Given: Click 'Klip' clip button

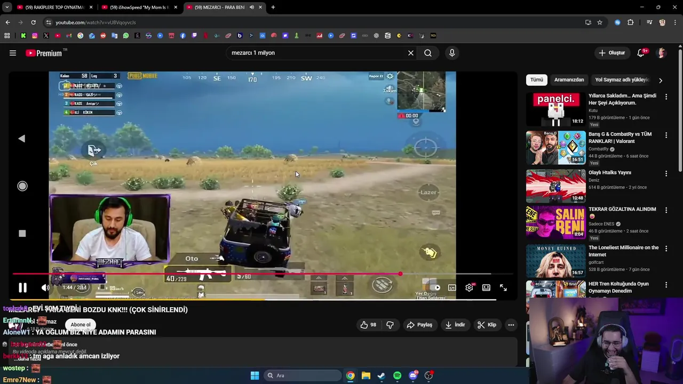Looking at the screenshot, I should click(x=487, y=325).
